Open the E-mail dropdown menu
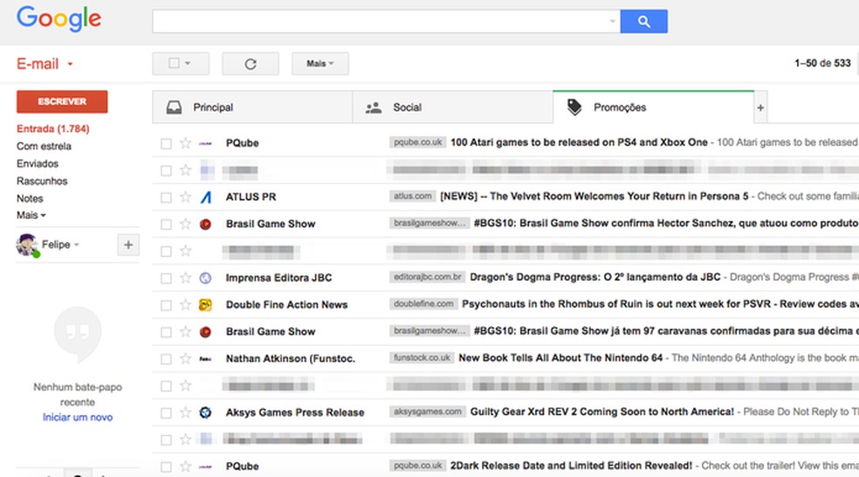 (45, 64)
